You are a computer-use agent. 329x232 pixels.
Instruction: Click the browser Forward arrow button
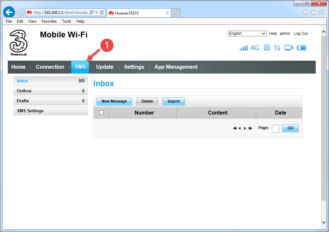point(20,12)
